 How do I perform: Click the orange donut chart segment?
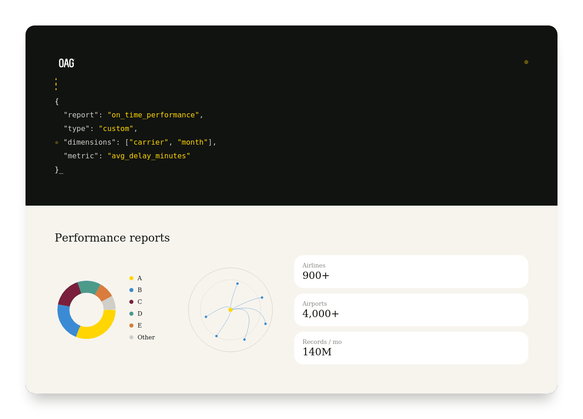[x=104, y=293]
